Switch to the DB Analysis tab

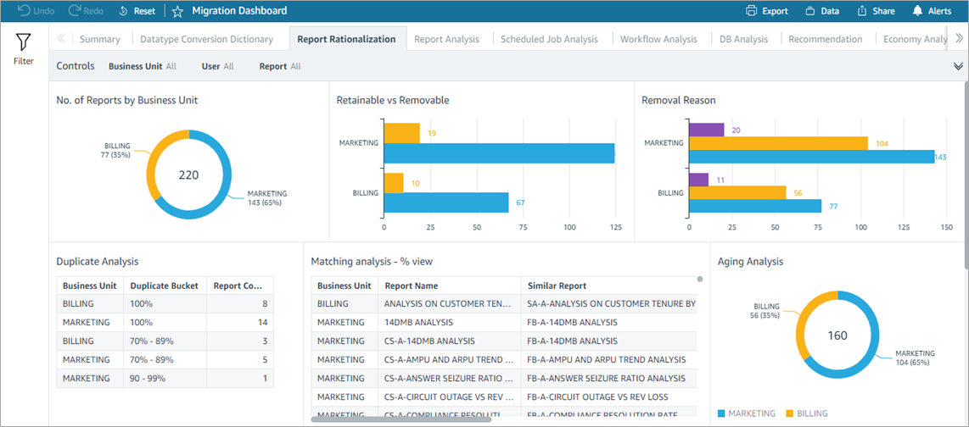click(743, 39)
